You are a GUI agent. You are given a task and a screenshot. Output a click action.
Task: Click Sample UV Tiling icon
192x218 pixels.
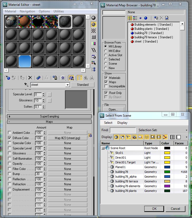(94, 37)
